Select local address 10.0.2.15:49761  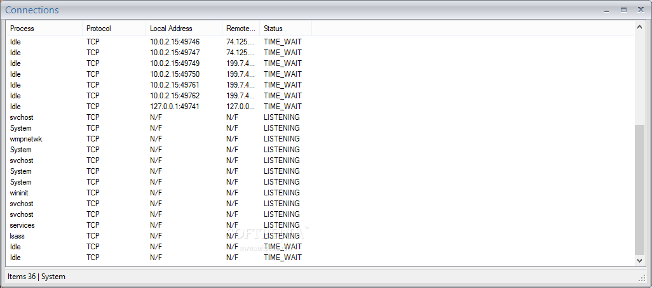(x=175, y=85)
